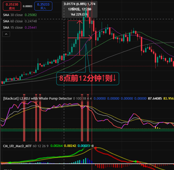Collapse the indicator legend with chevron button
This screenshot has width=174, height=170.
coord(6,34)
